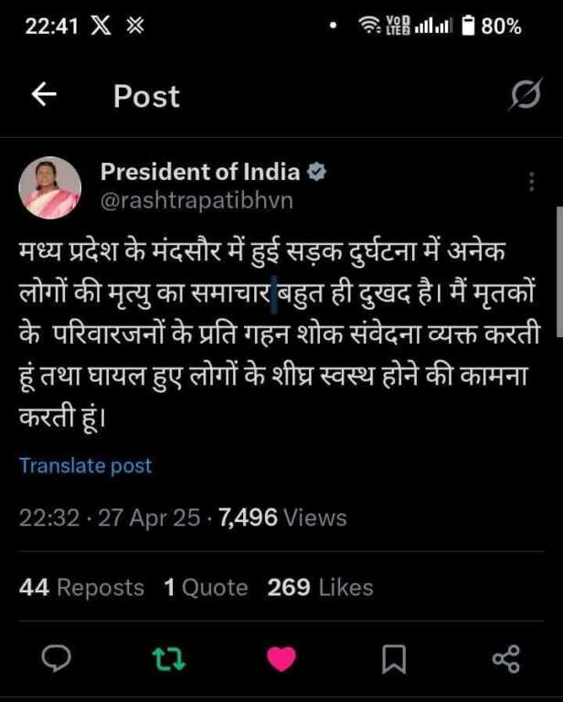Open @rashtrapatibhvn handle

pos(197,200)
